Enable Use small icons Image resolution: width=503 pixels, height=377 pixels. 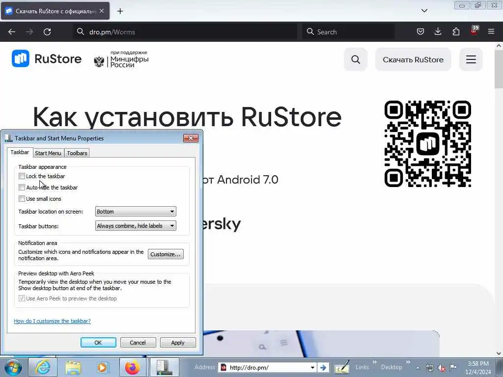[x=22, y=199]
